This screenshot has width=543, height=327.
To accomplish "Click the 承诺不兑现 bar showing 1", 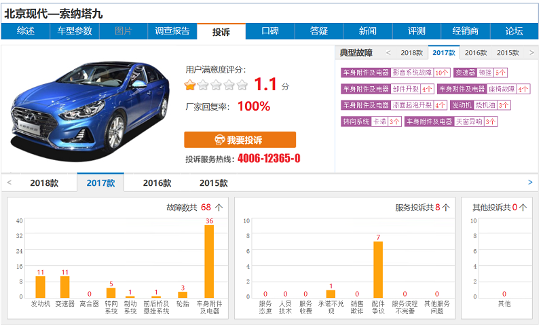I will coord(331,294).
